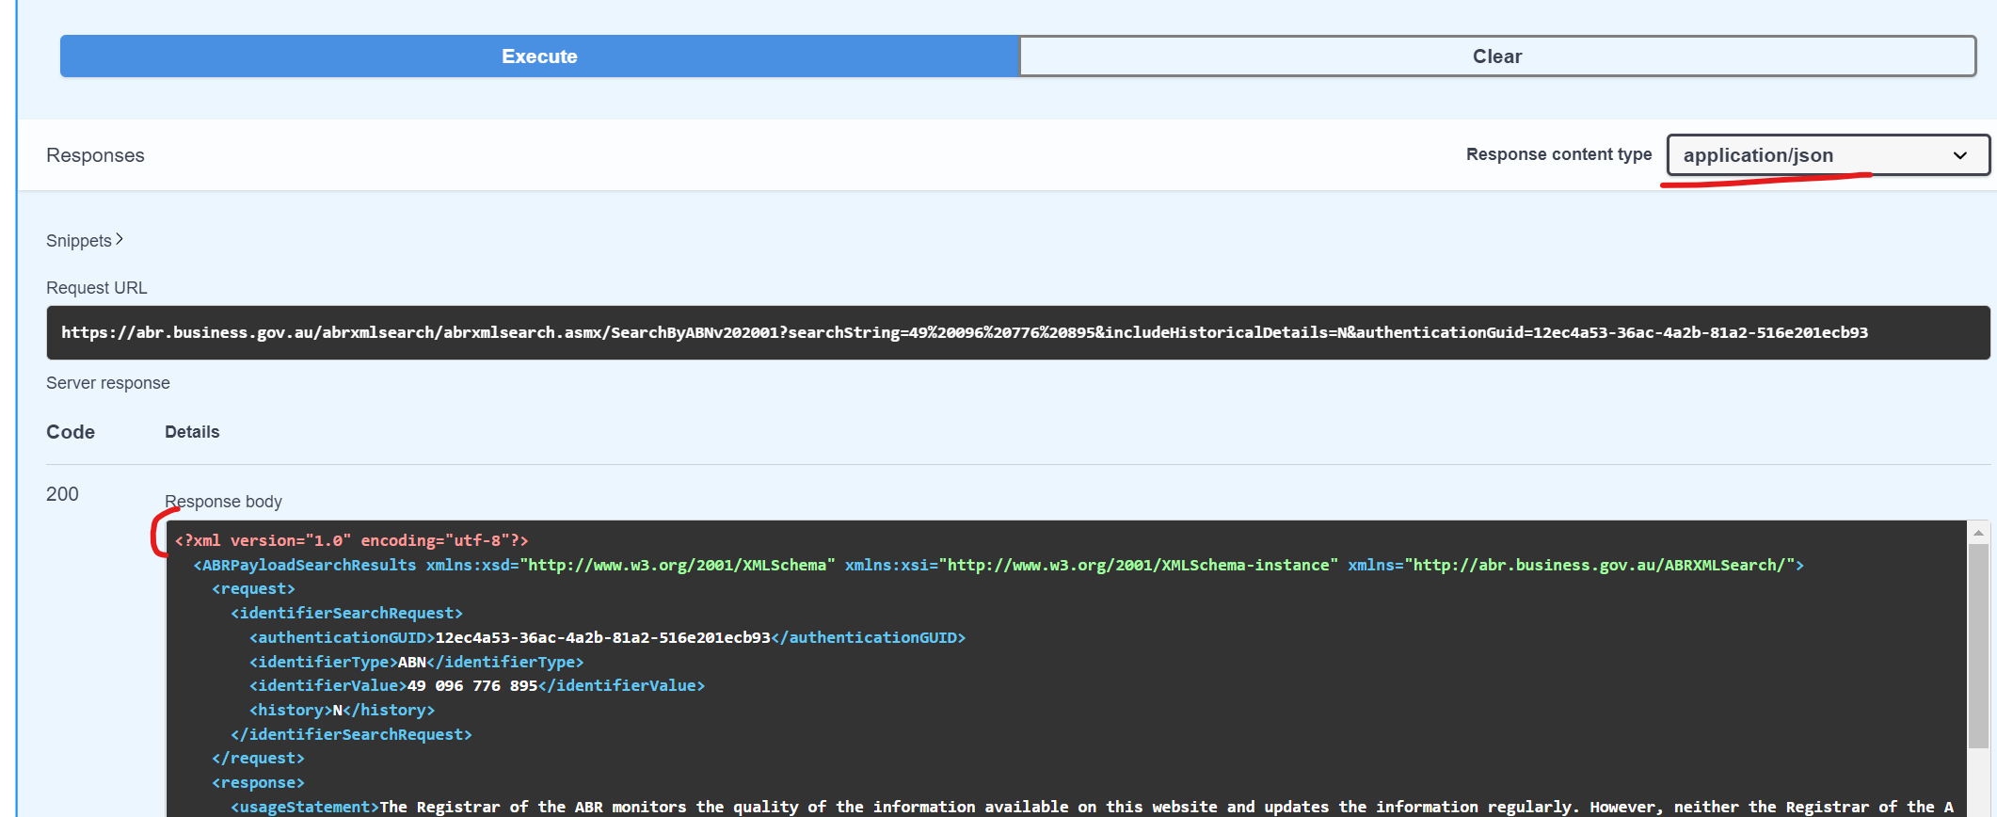Image resolution: width=1997 pixels, height=817 pixels.
Task: Click the identifierType ABN line
Action: click(416, 662)
